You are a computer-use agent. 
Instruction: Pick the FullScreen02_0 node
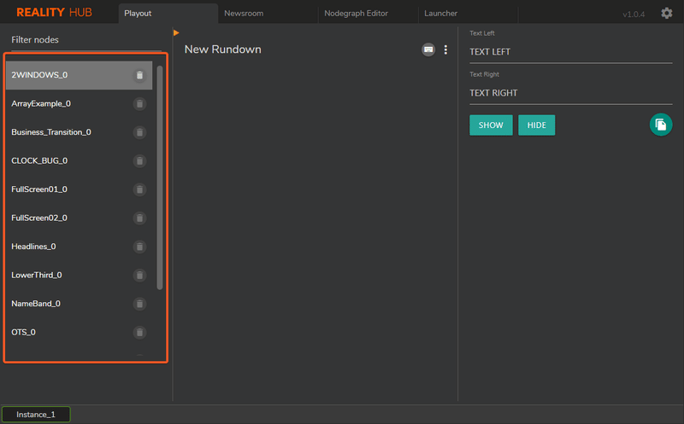(79, 218)
